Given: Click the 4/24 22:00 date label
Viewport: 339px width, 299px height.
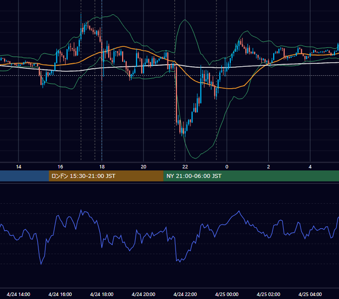Looking at the screenshot, I should pyautogui.click(x=185, y=294).
